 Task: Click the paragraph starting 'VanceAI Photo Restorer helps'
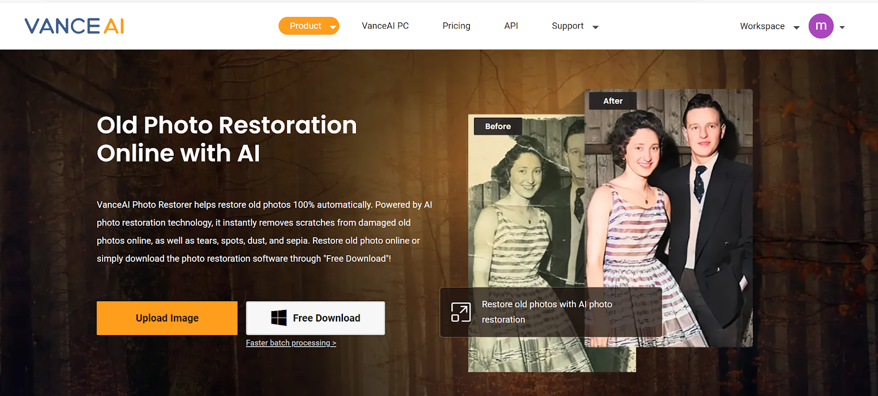(264, 232)
